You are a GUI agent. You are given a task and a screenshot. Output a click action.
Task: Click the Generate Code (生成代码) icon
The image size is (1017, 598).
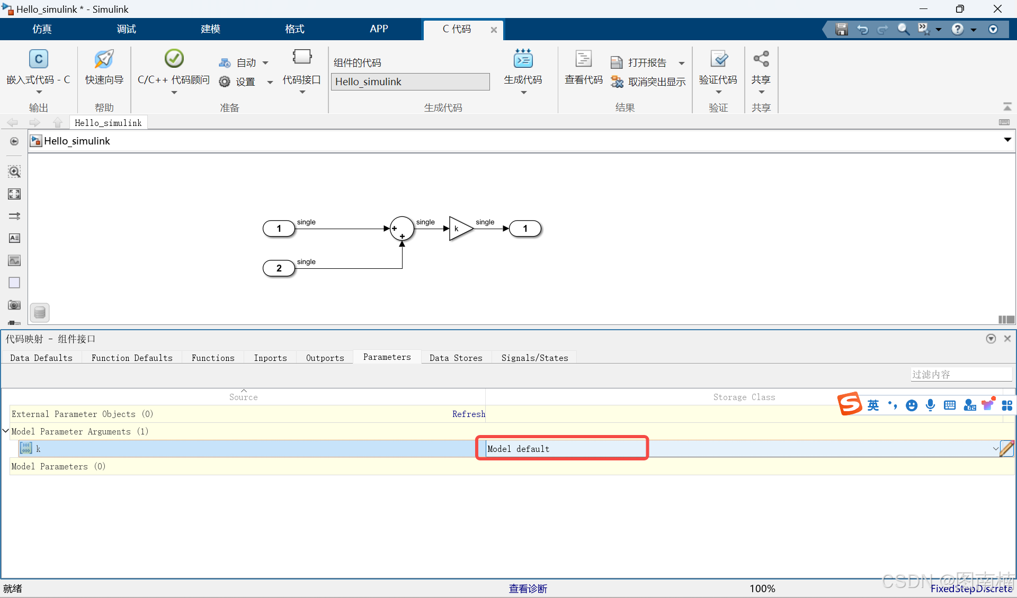coord(523,59)
